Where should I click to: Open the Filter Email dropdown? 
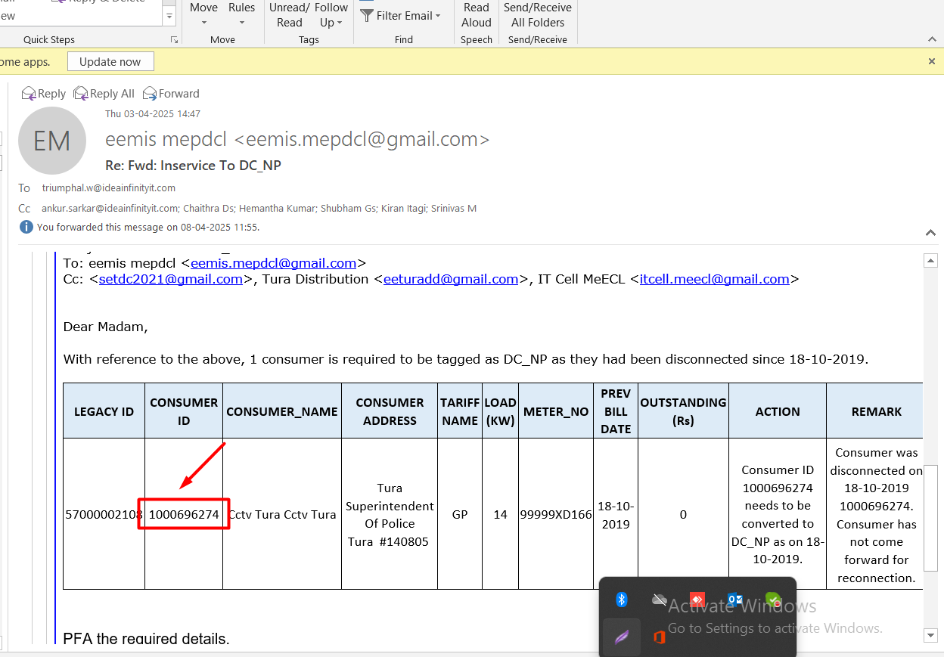coord(401,15)
